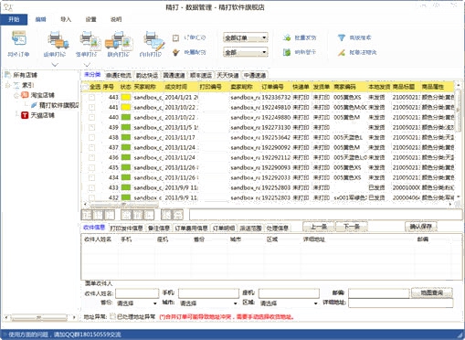Switch to the 中通速递 courier tab
Viewport: 465px width, 340px height.
255,75
